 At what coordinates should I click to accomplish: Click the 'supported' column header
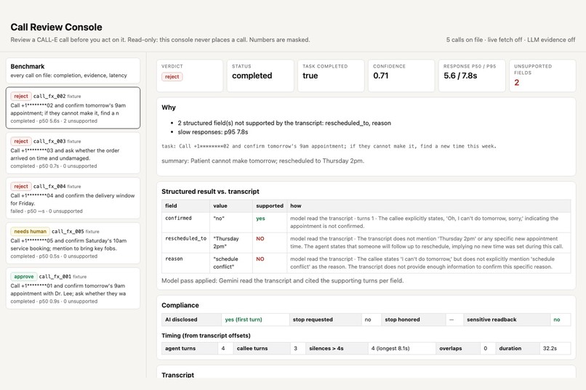270,206
